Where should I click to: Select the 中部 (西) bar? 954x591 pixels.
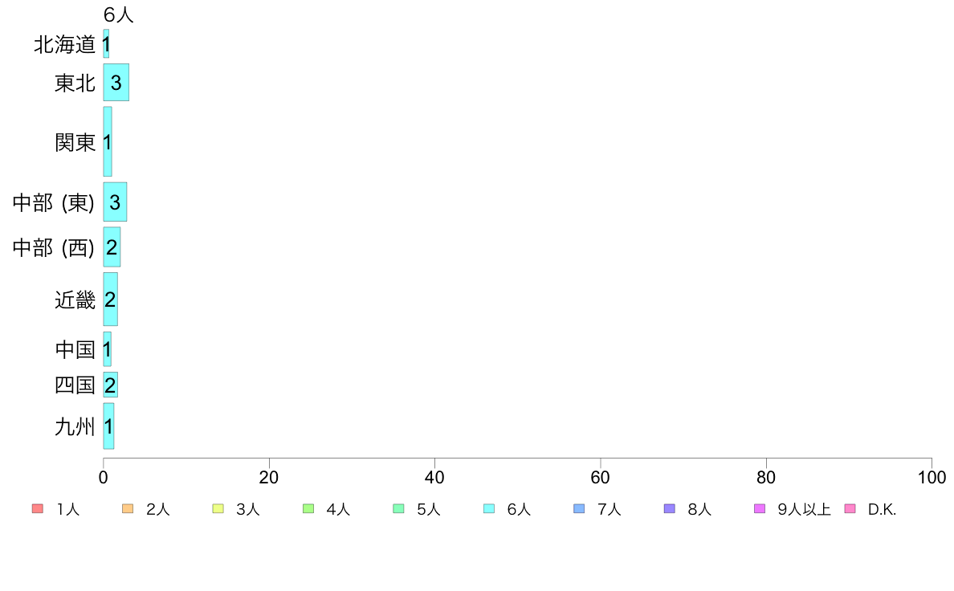pos(112,247)
